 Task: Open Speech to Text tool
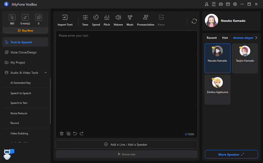[x=19, y=103]
